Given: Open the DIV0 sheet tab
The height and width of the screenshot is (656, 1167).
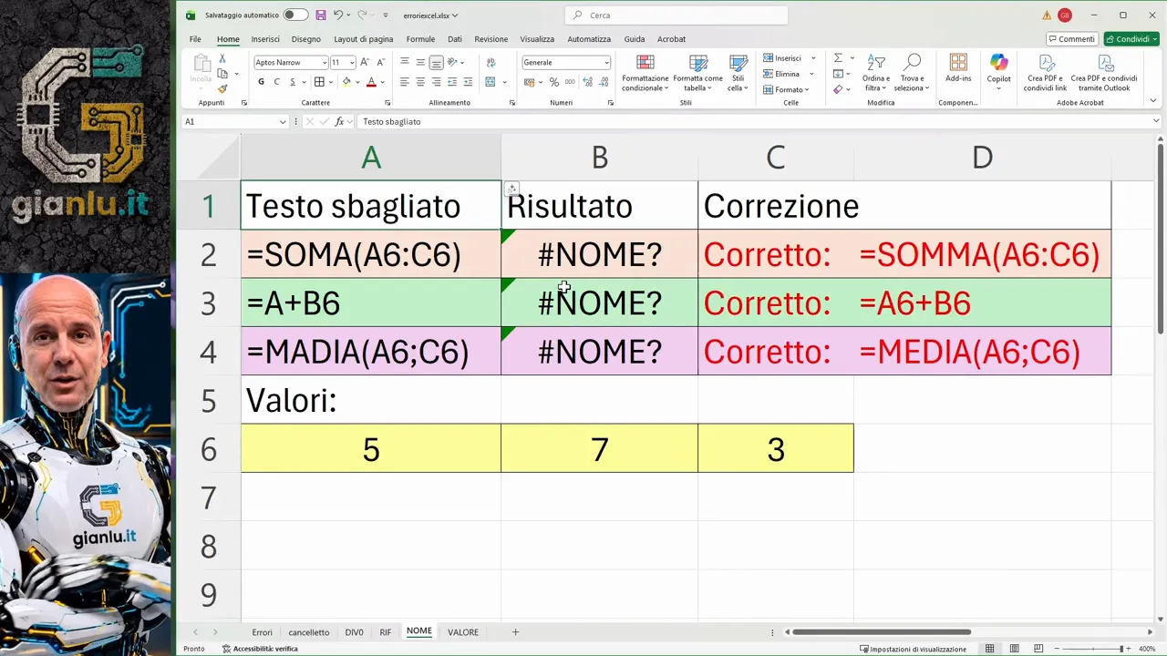Looking at the screenshot, I should coord(354,632).
